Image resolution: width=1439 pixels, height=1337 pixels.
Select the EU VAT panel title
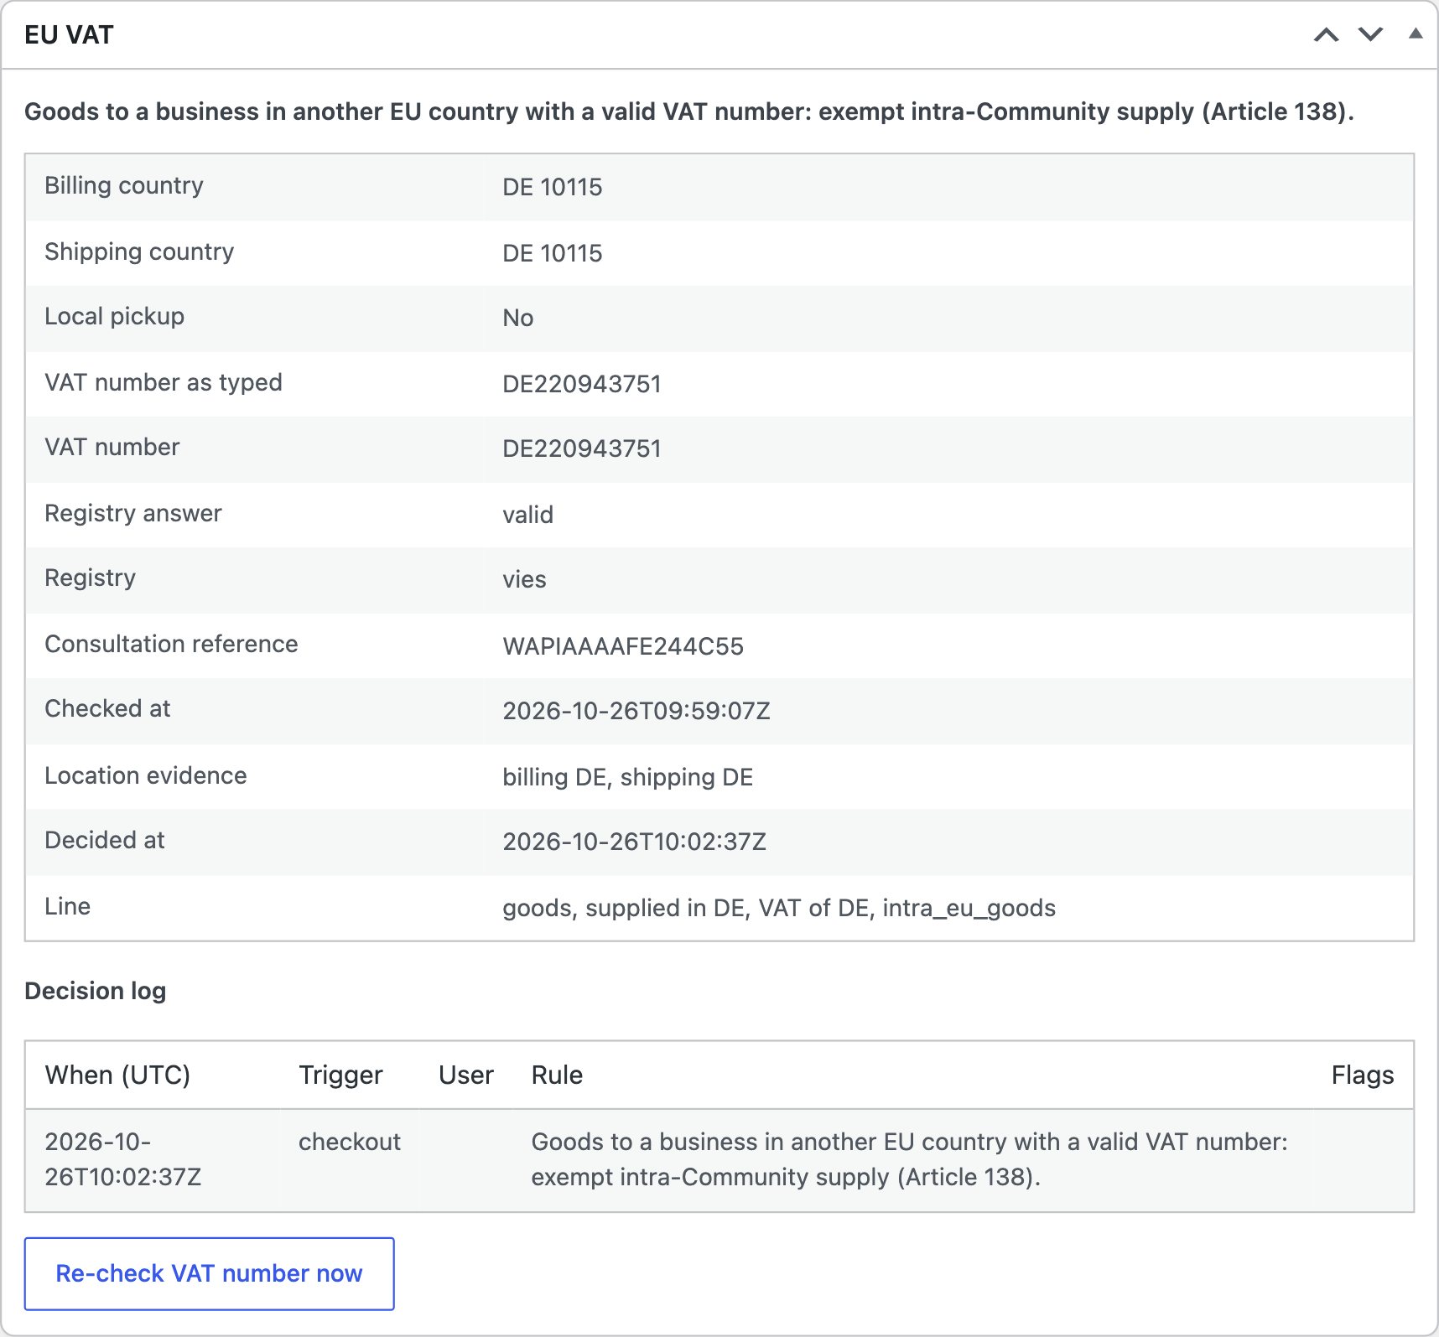(x=69, y=34)
